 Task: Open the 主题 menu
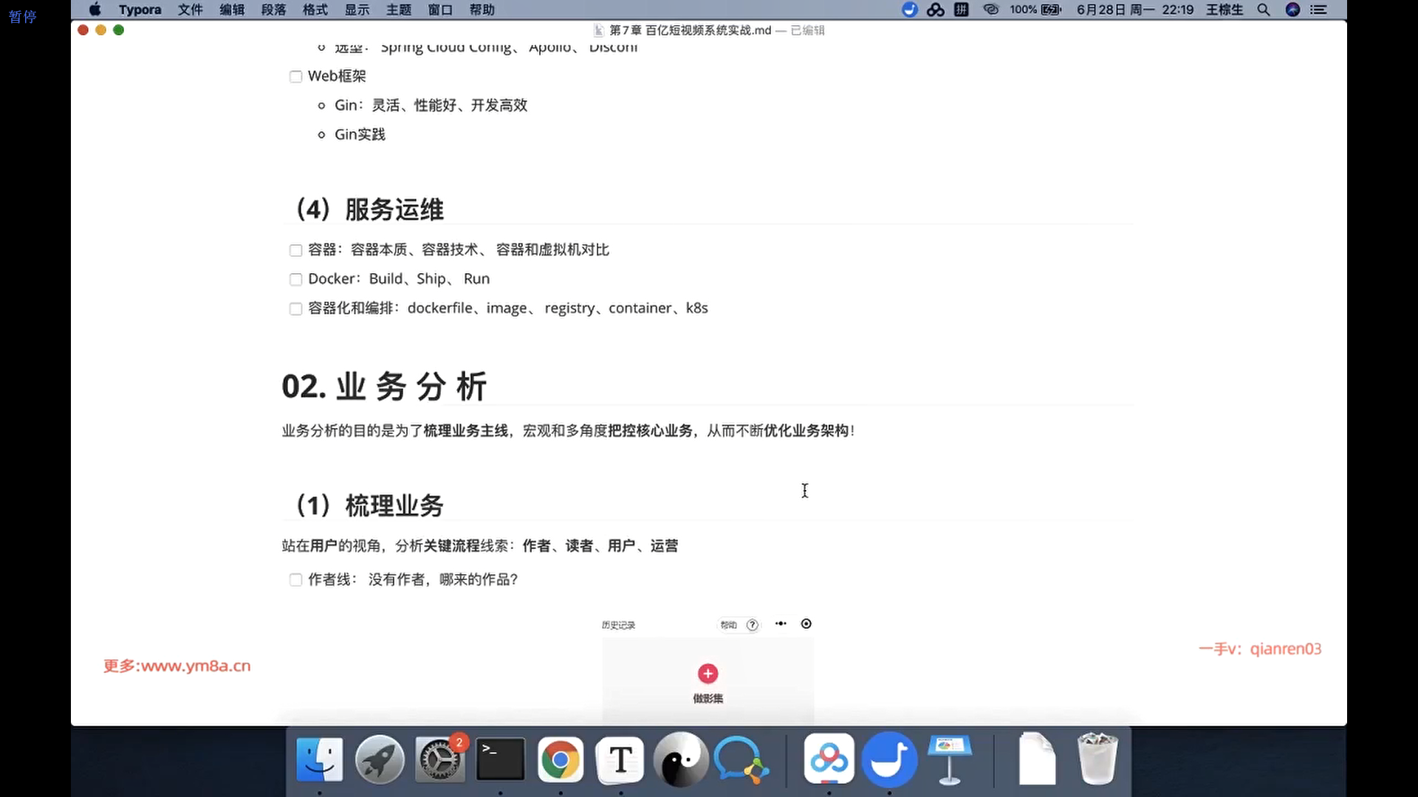399,10
